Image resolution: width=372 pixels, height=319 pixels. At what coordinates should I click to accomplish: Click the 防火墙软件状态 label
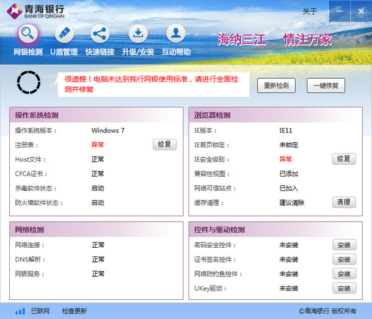pos(39,203)
